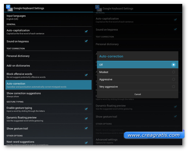Click dimmed Dynamic floating preview checkbox right panel

click(x=175, y=107)
